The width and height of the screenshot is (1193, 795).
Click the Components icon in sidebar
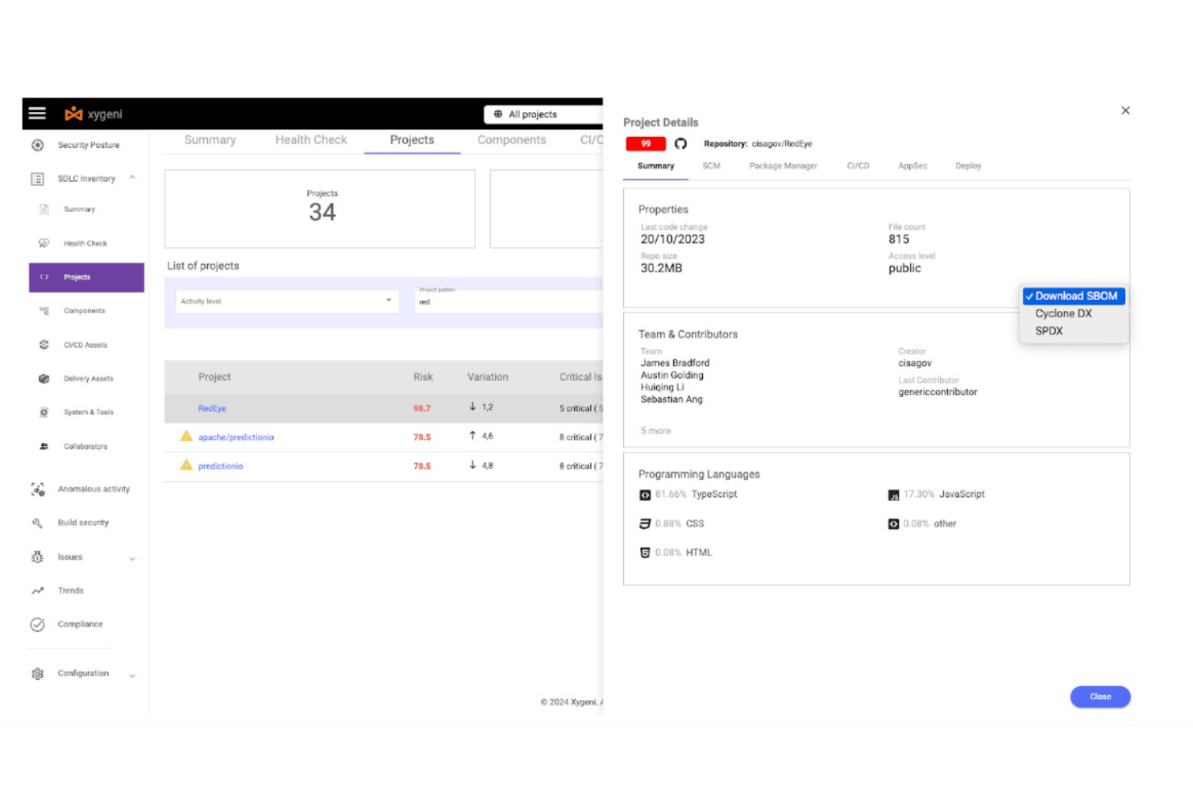(x=44, y=311)
